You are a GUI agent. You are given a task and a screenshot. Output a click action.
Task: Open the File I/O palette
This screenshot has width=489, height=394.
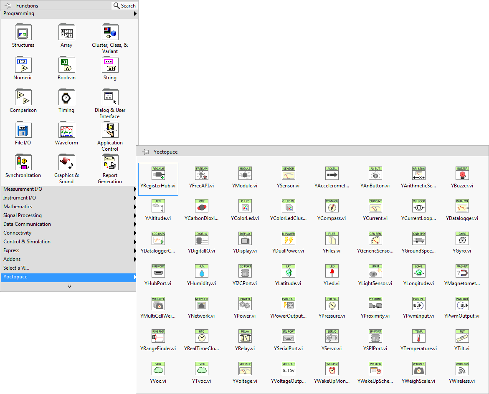click(x=23, y=130)
